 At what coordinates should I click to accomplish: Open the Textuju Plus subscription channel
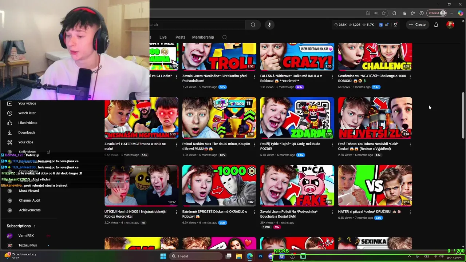28,245
